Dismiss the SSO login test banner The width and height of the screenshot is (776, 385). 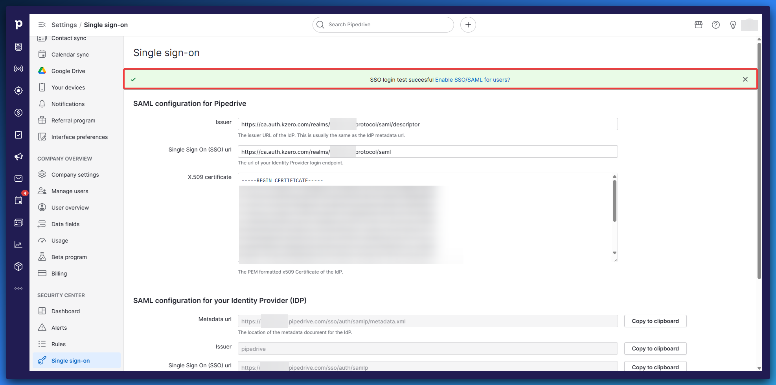tap(745, 79)
